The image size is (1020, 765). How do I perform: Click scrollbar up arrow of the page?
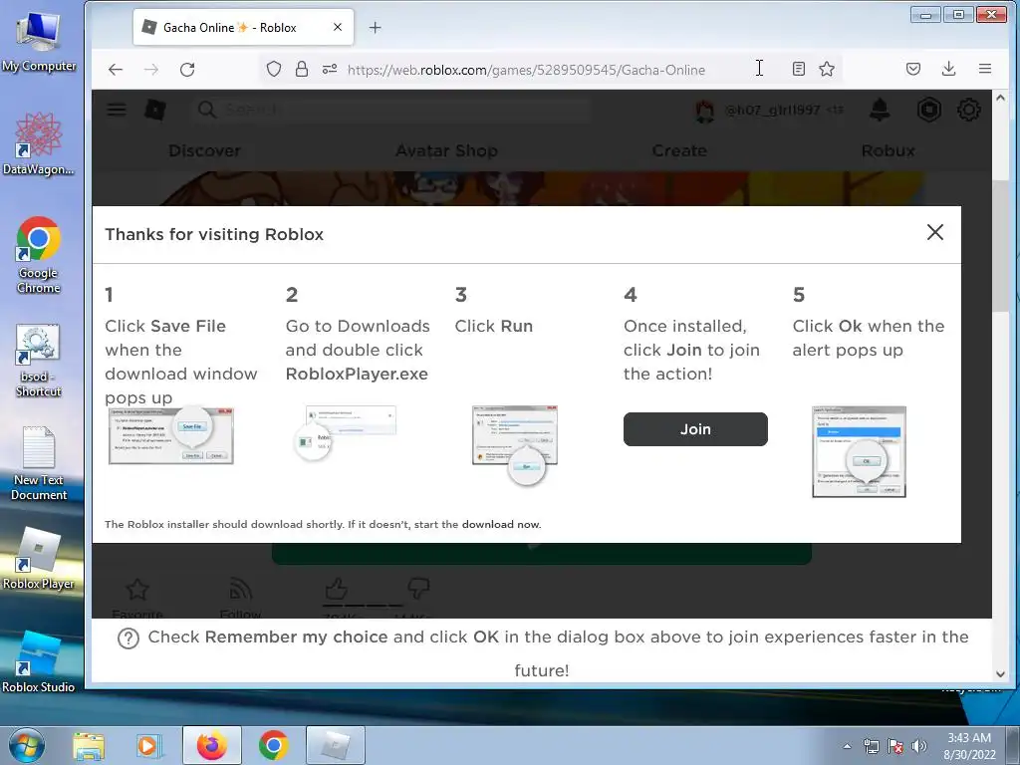point(1000,98)
